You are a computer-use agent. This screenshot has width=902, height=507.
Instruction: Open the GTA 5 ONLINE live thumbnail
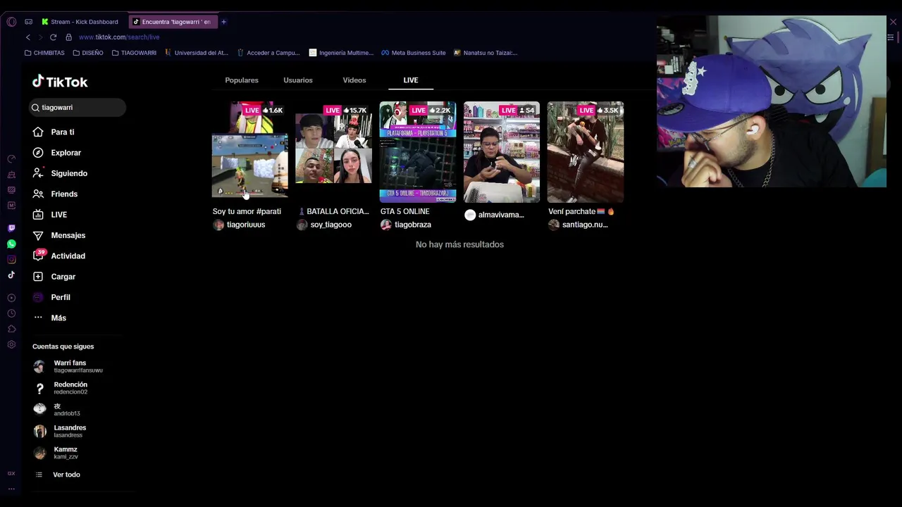(x=418, y=152)
